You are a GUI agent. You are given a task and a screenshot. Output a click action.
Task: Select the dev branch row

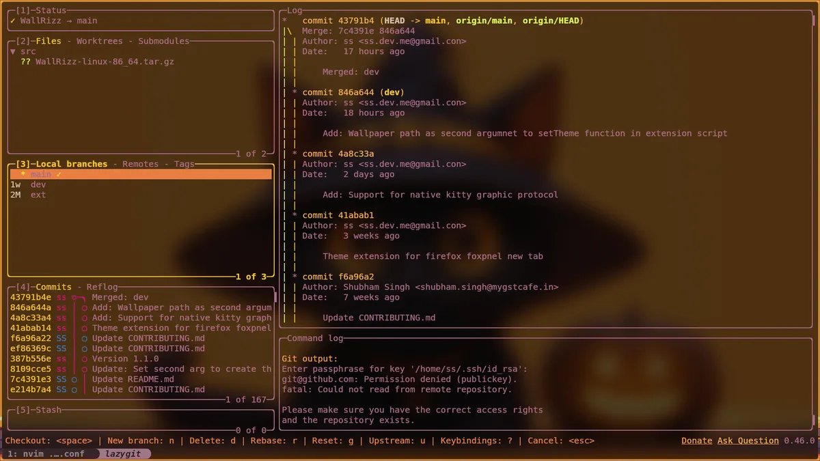(141, 184)
